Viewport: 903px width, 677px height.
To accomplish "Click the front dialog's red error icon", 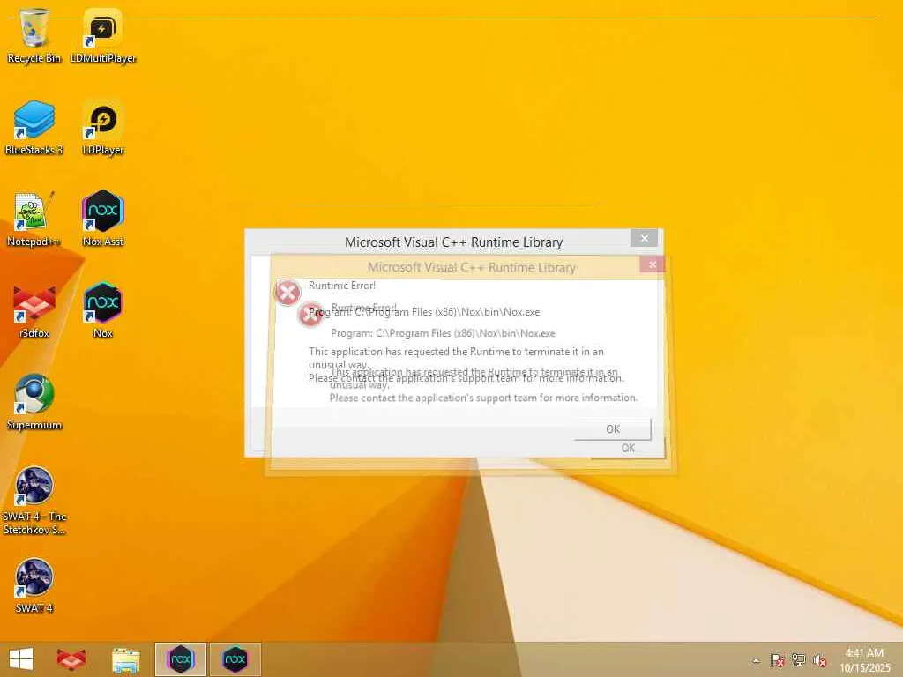I will tap(287, 292).
